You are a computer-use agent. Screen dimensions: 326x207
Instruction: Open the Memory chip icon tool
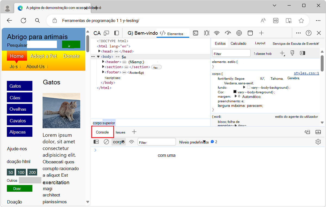click(239, 33)
